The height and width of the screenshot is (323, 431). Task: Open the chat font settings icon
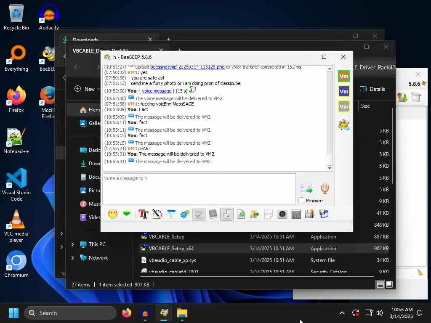[x=143, y=214]
